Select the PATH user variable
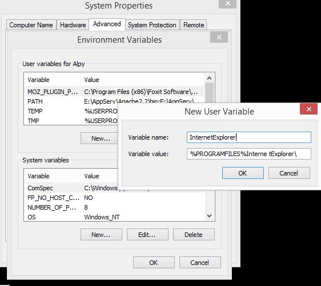The image size is (321, 286). (115, 101)
